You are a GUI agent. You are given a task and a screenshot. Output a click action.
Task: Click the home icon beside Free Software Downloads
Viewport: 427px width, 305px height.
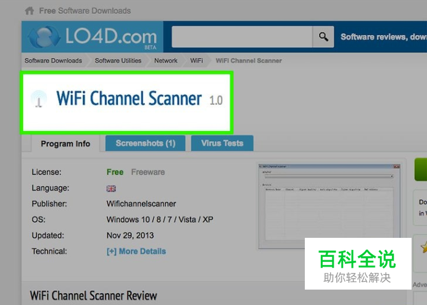[x=30, y=11]
